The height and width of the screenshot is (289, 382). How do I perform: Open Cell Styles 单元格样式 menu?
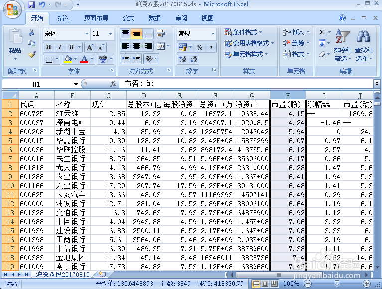coord(246,54)
